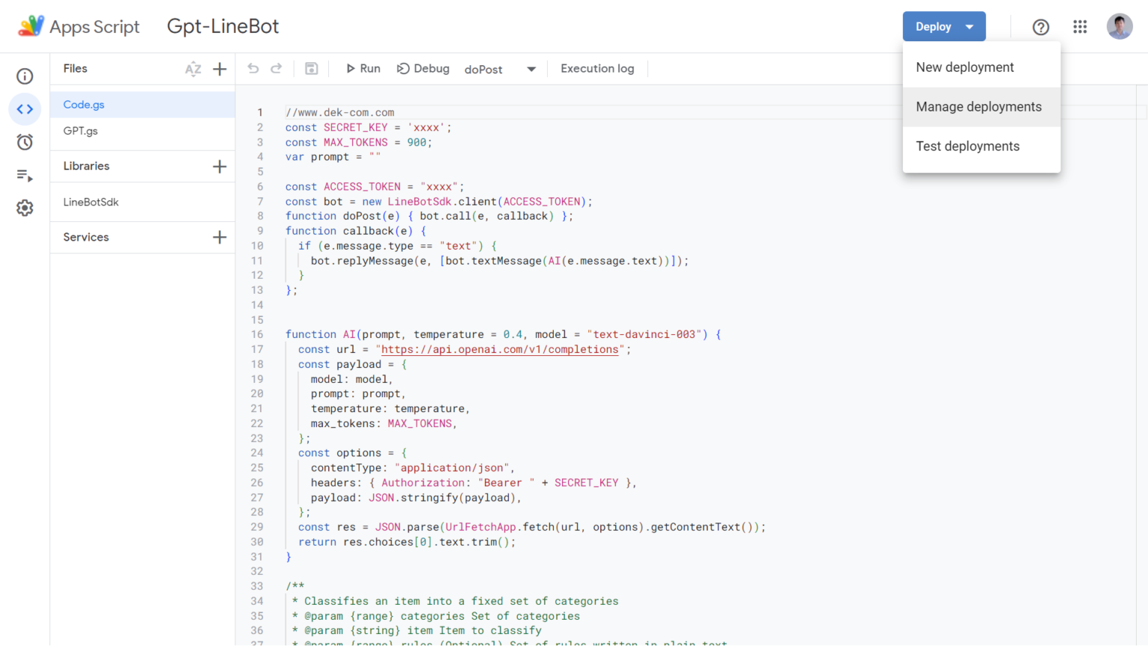Open Project Settings gear icon

[25, 208]
